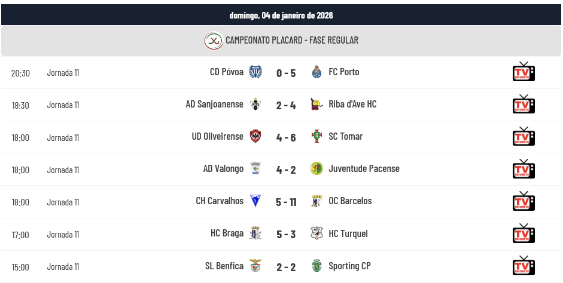Open TV broadcast for HC Braga match
This screenshot has width=563, height=283.
[x=524, y=234]
